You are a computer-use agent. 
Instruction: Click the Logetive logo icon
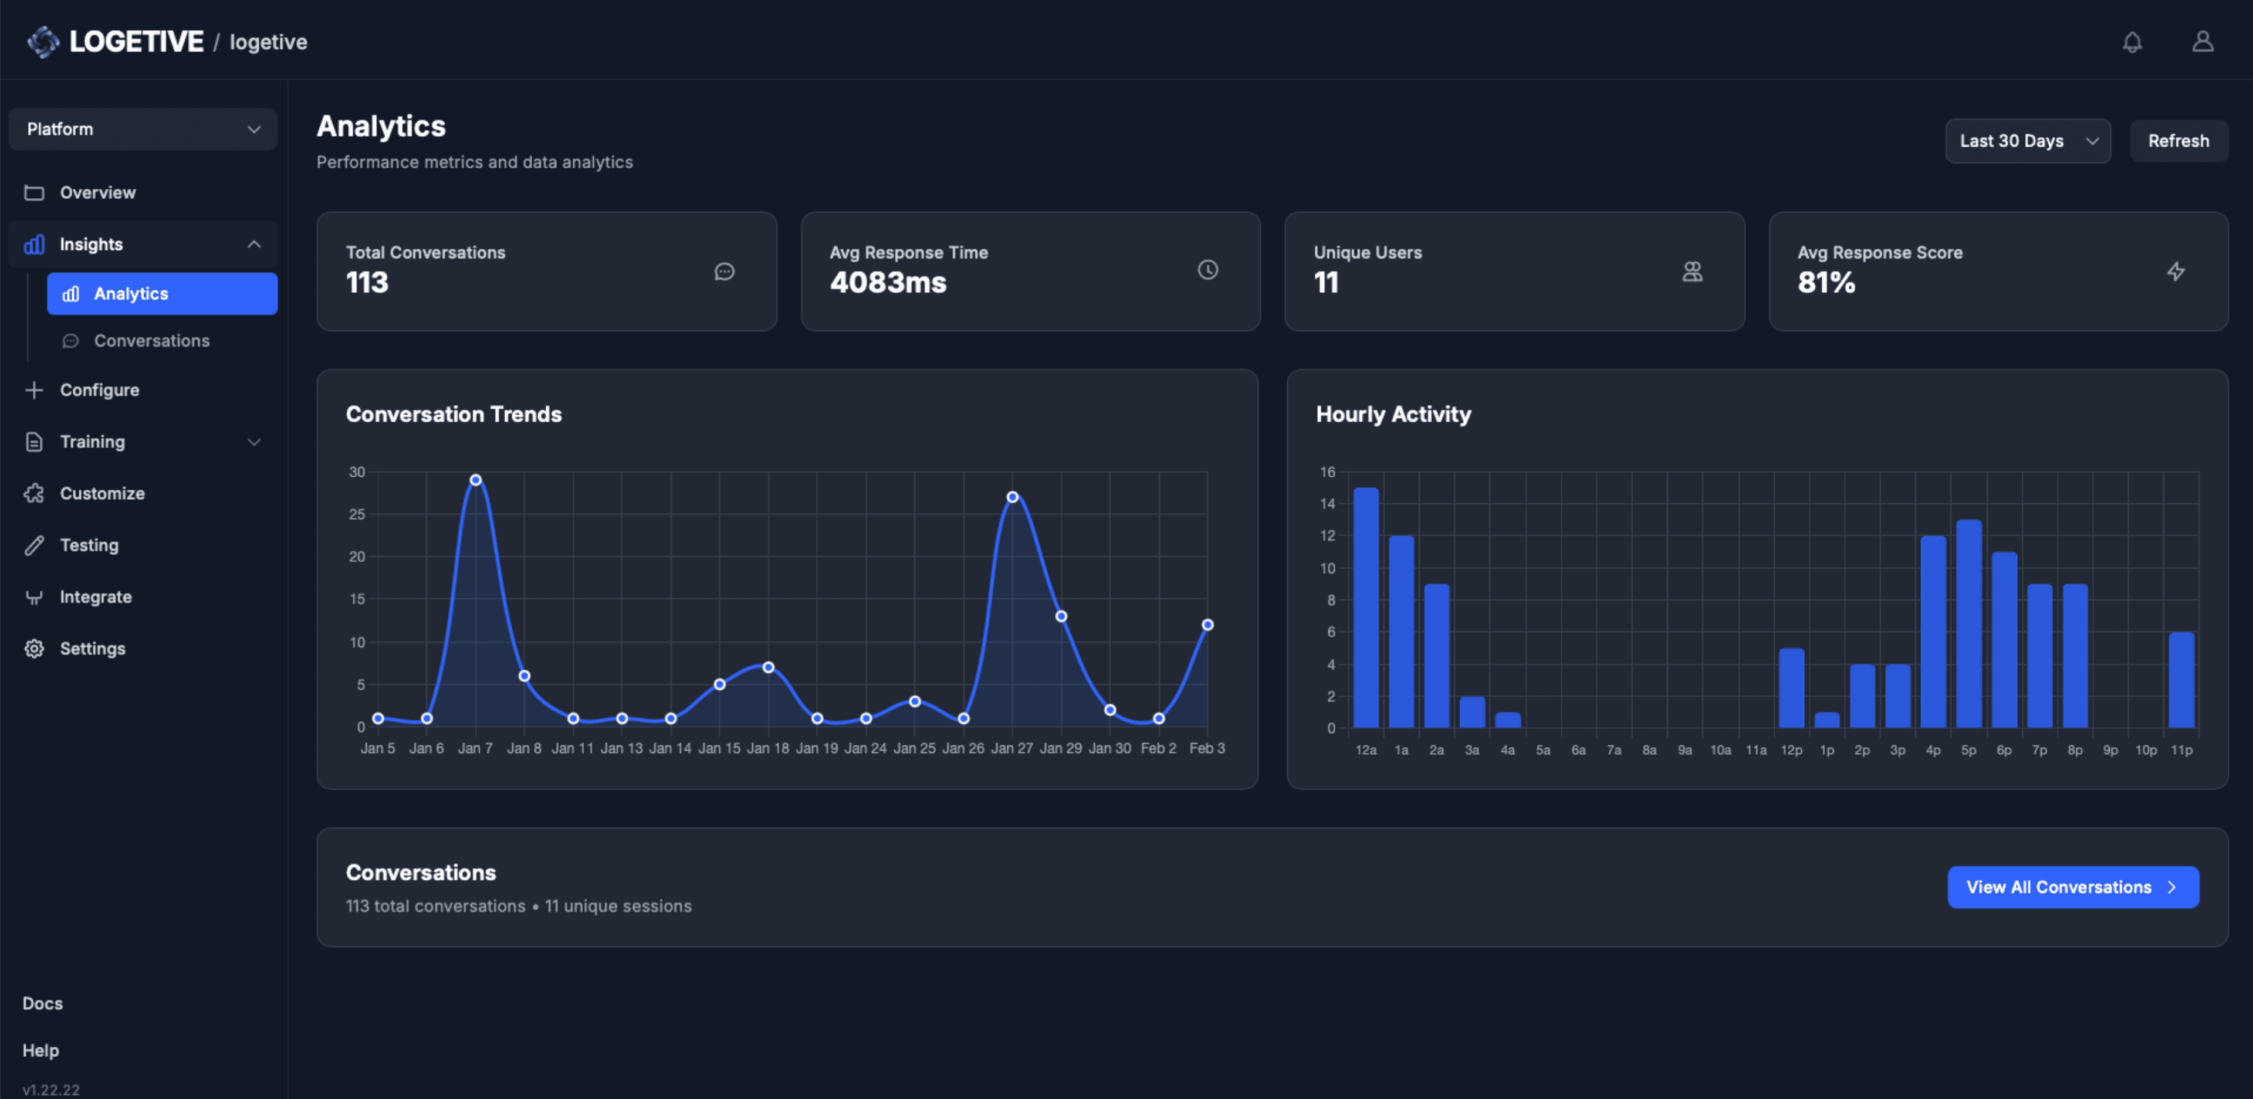click(43, 42)
